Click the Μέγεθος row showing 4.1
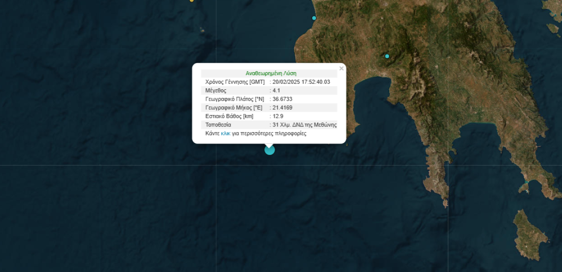Viewport: 562px width, 272px height. coord(269,91)
